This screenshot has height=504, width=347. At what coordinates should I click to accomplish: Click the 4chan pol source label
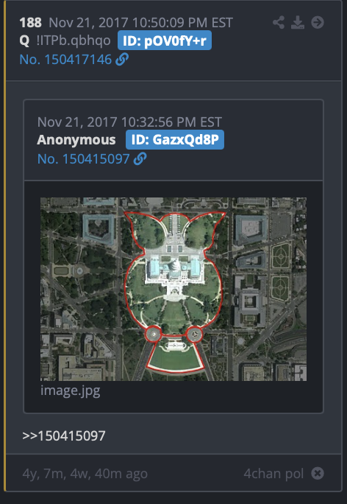click(x=273, y=473)
